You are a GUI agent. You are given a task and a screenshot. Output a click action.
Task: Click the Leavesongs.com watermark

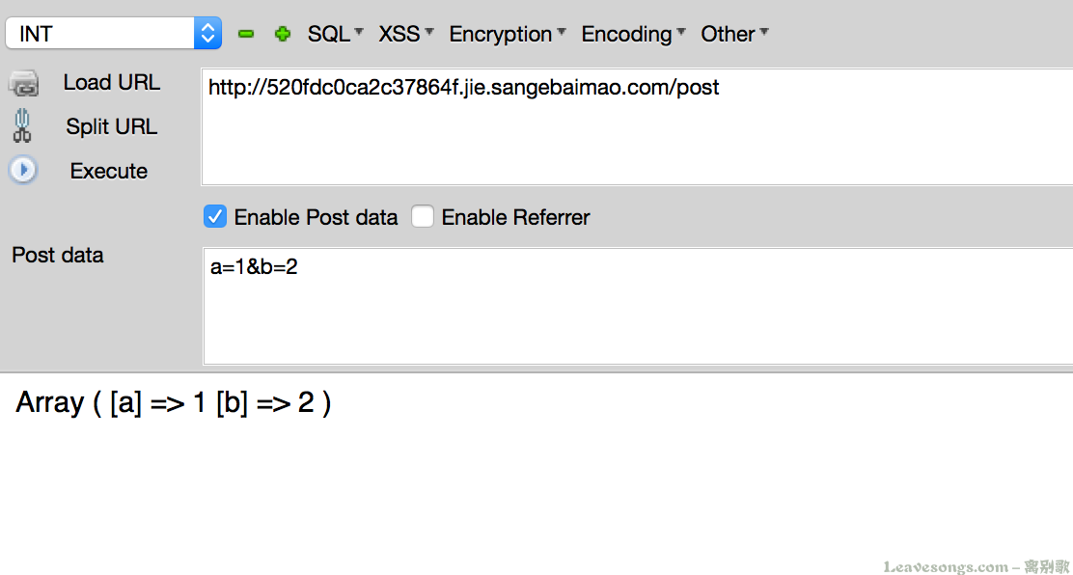pyautogui.click(x=975, y=566)
